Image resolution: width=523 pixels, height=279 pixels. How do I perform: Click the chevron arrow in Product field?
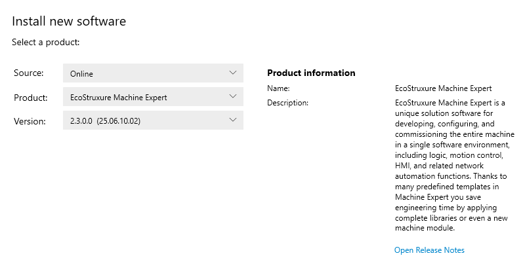(232, 96)
